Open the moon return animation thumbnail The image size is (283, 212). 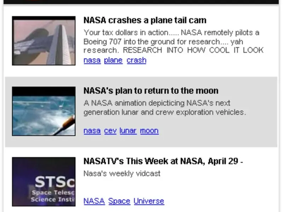tap(44, 111)
